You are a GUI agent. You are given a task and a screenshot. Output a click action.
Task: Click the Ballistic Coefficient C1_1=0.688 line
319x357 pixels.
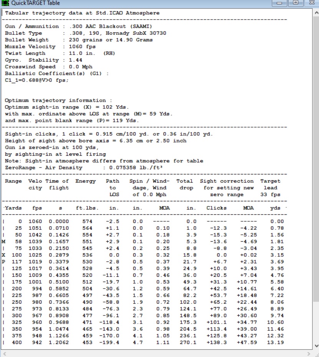click(36, 80)
